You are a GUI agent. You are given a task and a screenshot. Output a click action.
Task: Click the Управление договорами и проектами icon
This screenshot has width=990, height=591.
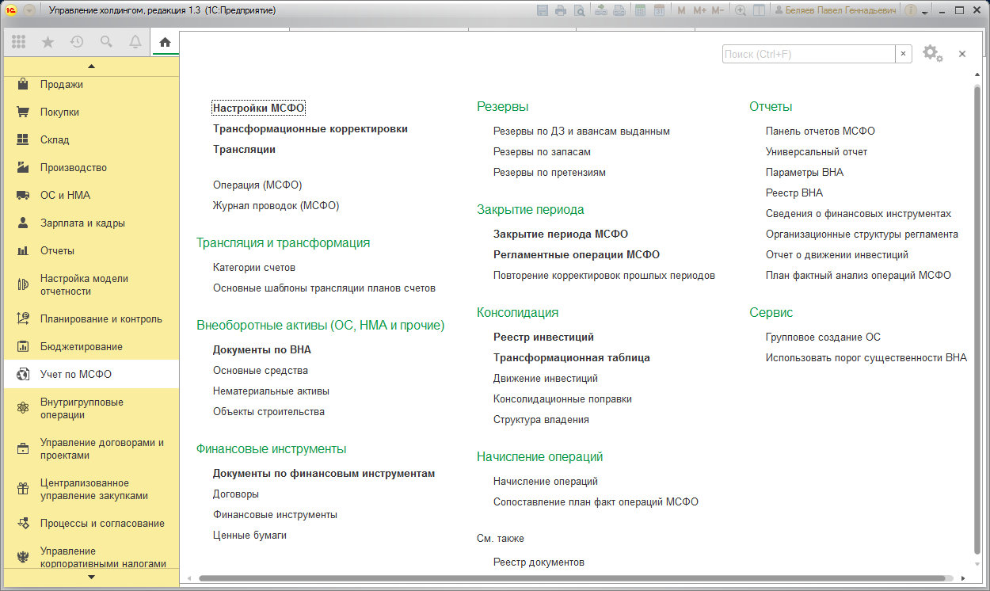(x=23, y=449)
